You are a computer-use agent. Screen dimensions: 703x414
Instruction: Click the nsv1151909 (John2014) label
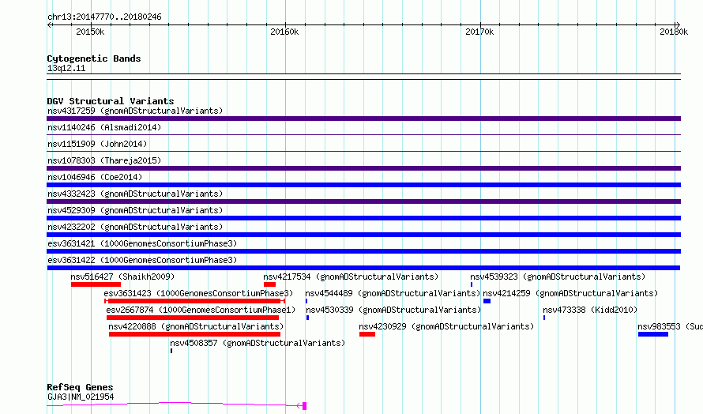coord(97,144)
